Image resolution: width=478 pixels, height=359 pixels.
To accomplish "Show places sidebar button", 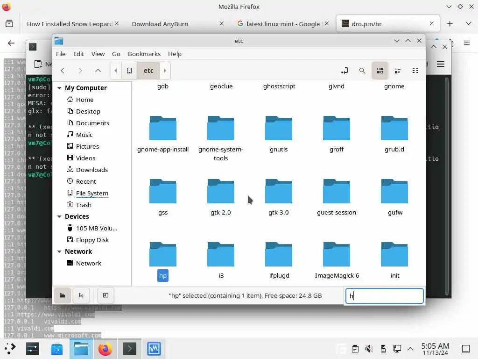I will 62,295.
